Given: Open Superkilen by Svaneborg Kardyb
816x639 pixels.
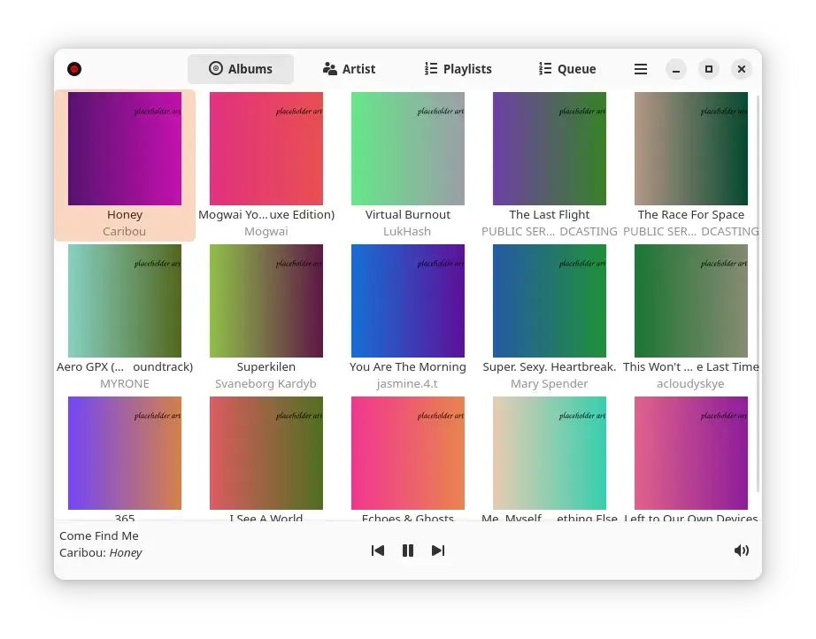Looking at the screenshot, I should point(266,300).
